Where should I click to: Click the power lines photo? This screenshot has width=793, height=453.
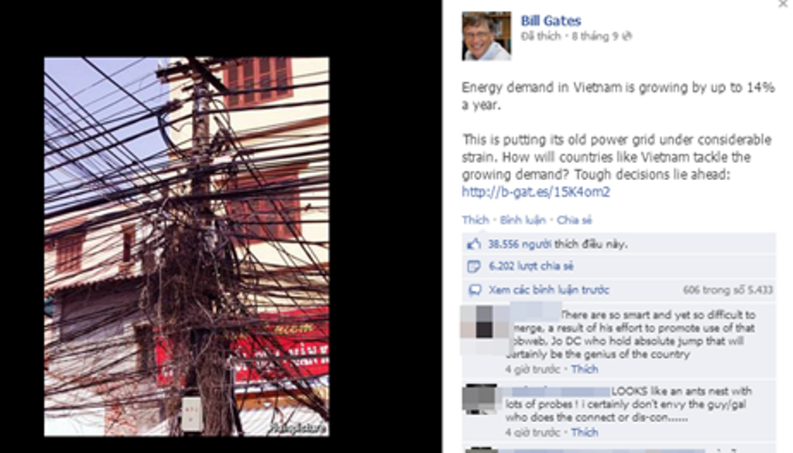pos(187,247)
